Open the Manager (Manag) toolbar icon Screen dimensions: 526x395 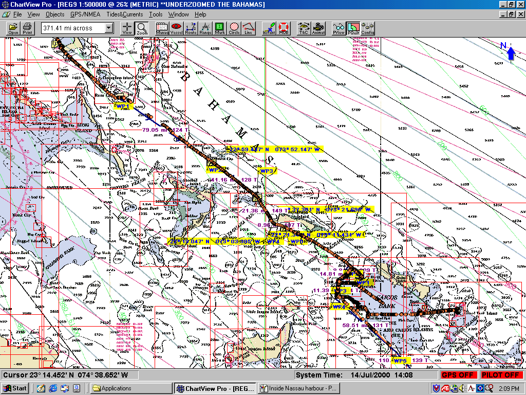pyautogui.click(x=162, y=29)
